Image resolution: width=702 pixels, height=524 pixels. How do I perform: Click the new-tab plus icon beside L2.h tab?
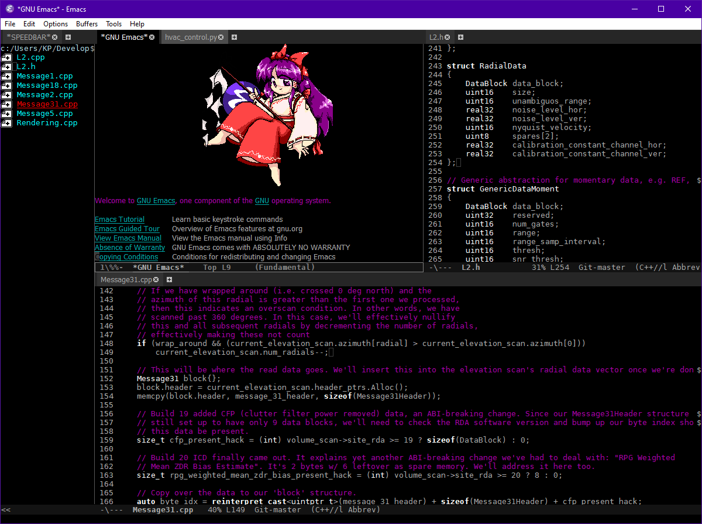[460, 36]
